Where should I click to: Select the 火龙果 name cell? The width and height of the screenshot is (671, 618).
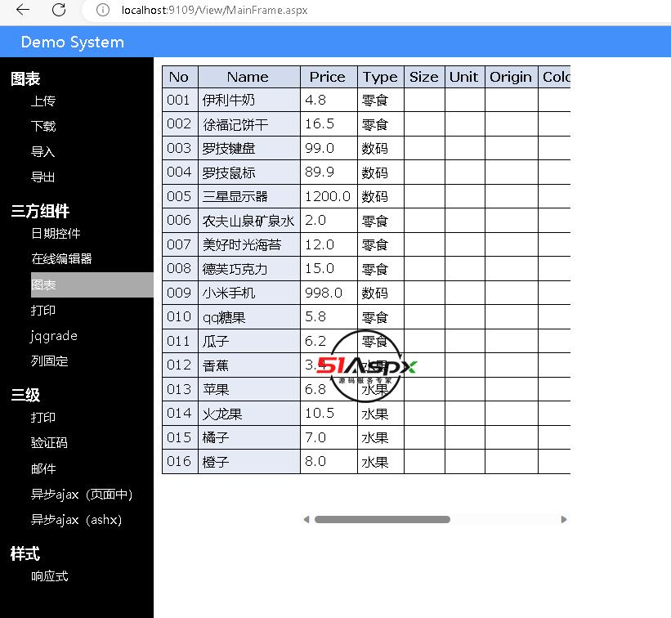pos(248,414)
